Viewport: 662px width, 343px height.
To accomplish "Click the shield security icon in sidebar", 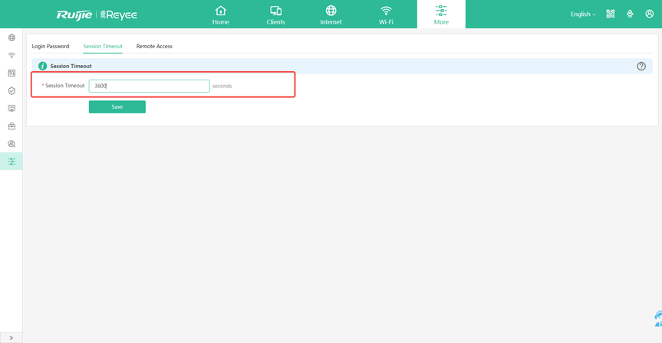I will coord(12,90).
